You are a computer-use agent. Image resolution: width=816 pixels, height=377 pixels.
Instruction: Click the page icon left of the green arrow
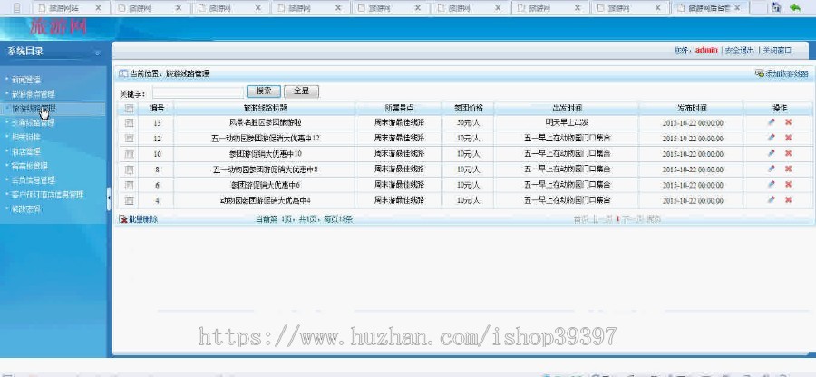(x=776, y=8)
